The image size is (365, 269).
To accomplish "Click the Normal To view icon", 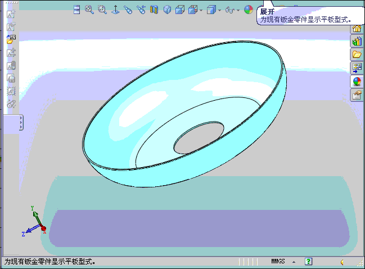I will click(x=115, y=10).
